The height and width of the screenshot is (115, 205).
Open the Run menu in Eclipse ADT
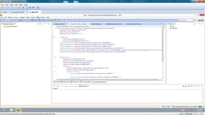[x=38, y=17]
